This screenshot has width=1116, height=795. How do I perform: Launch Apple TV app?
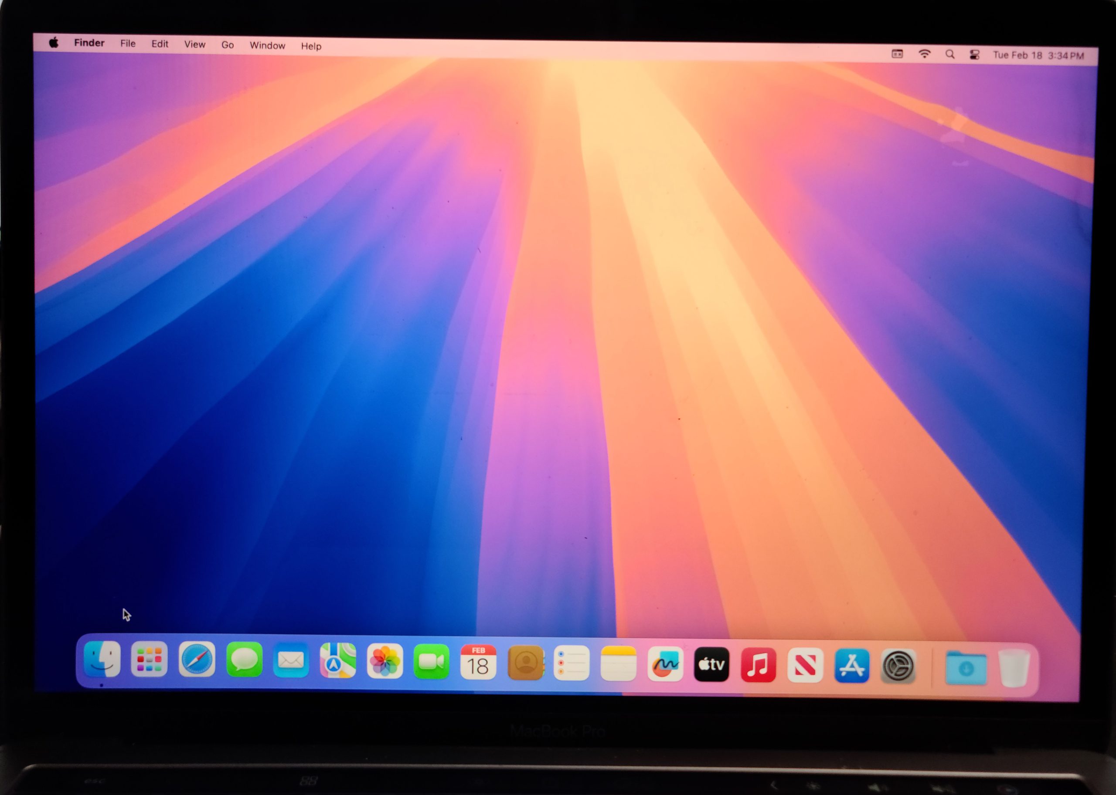pos(711,664)
